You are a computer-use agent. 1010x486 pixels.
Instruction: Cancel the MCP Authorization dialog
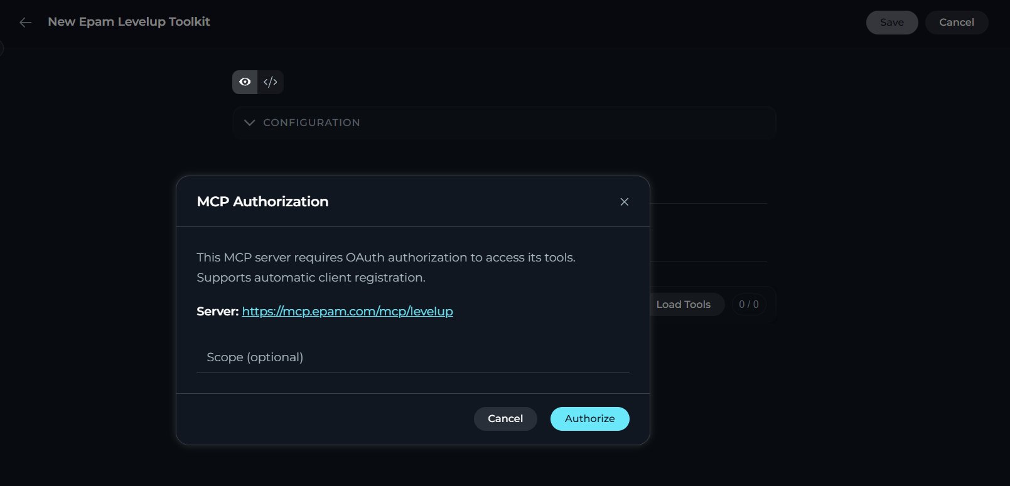point(505,418)
